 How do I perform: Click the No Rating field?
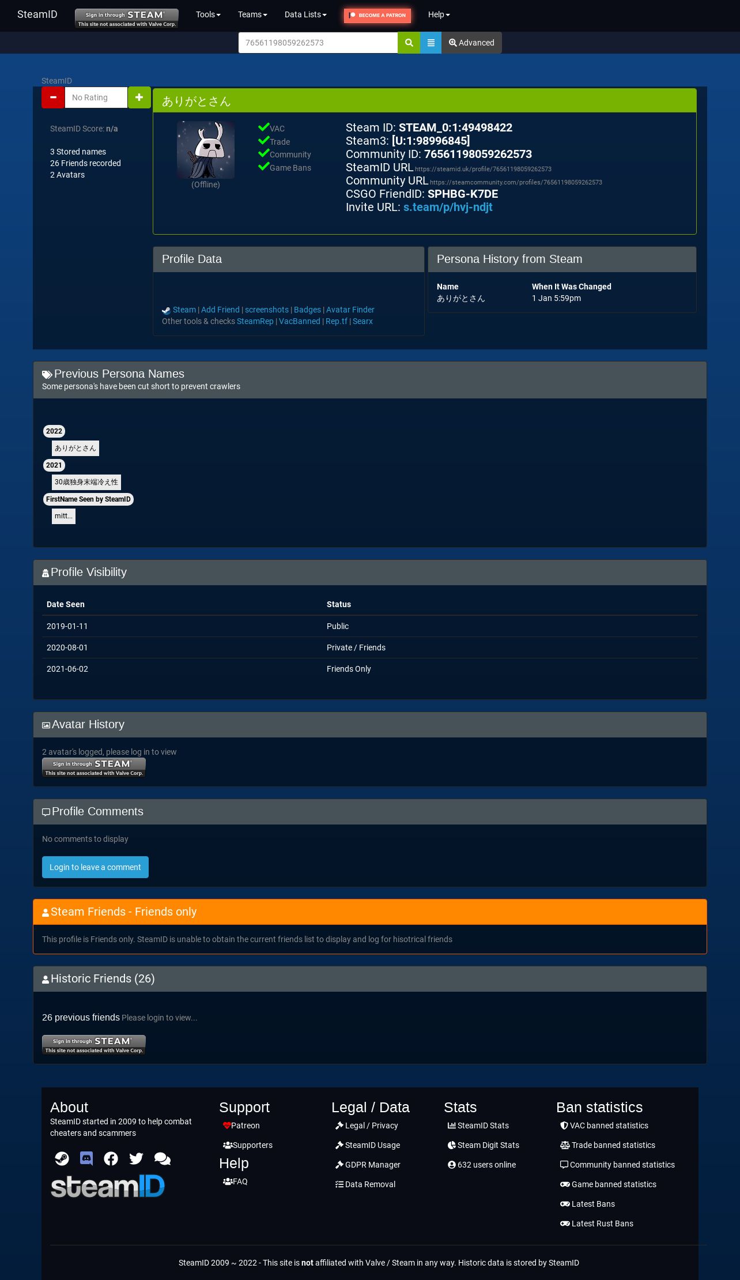pyautogui.click(x=96, y=97)
